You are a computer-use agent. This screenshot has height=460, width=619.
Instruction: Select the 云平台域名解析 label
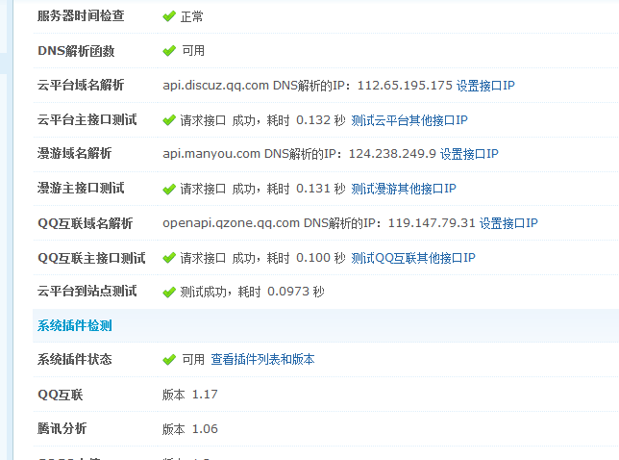[81, 85]
